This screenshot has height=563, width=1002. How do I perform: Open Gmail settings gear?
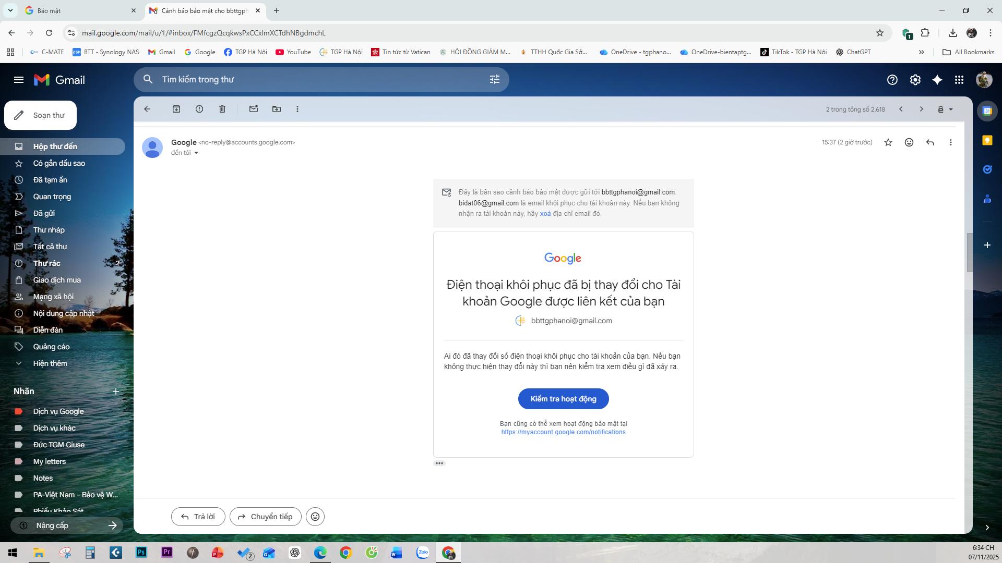click(x=915, y=80)
